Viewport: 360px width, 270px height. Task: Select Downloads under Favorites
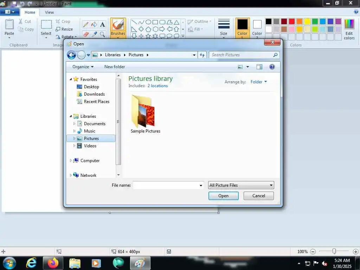coord(94,94)
